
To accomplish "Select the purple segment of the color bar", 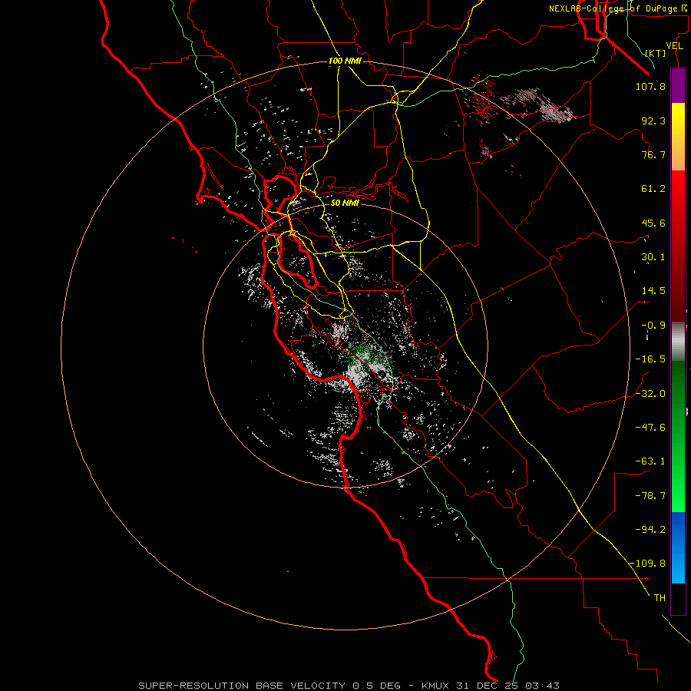I will 678,85.
